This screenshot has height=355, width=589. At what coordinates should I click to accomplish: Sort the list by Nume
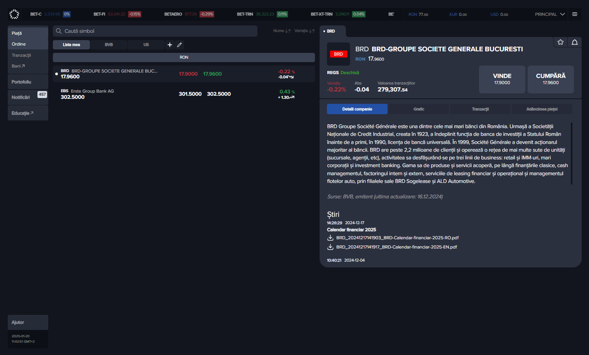(x=282, y=31)
